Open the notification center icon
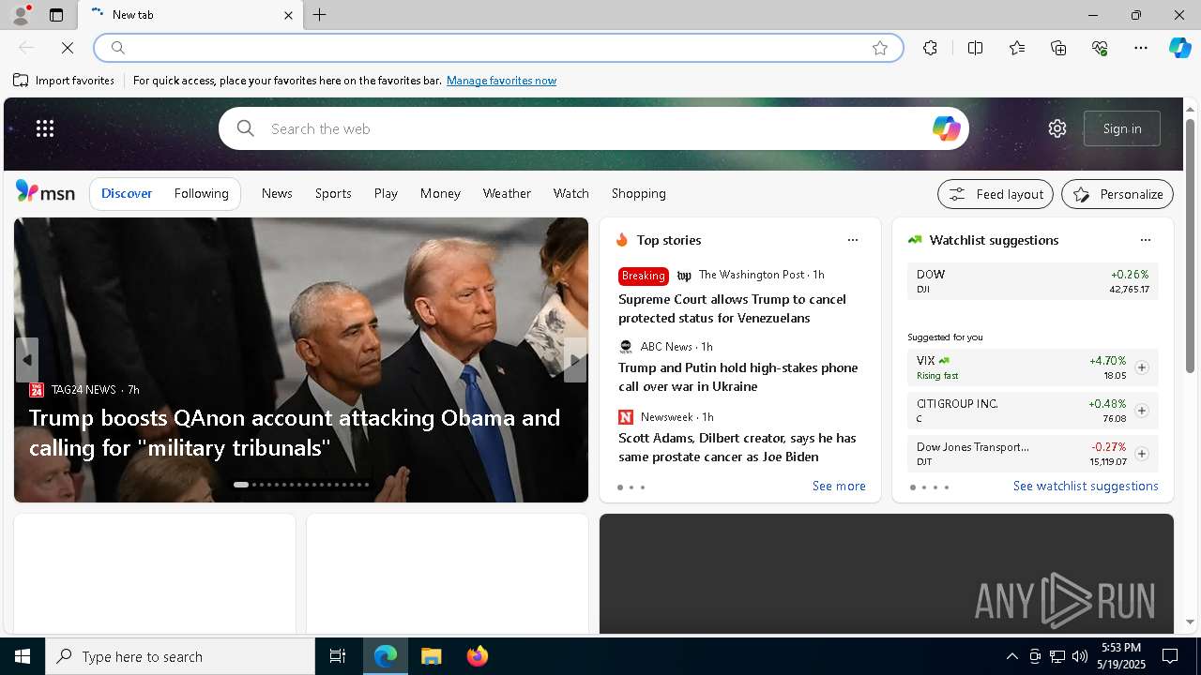This screenshot has height=675, width=1201. click(1170, 656)
